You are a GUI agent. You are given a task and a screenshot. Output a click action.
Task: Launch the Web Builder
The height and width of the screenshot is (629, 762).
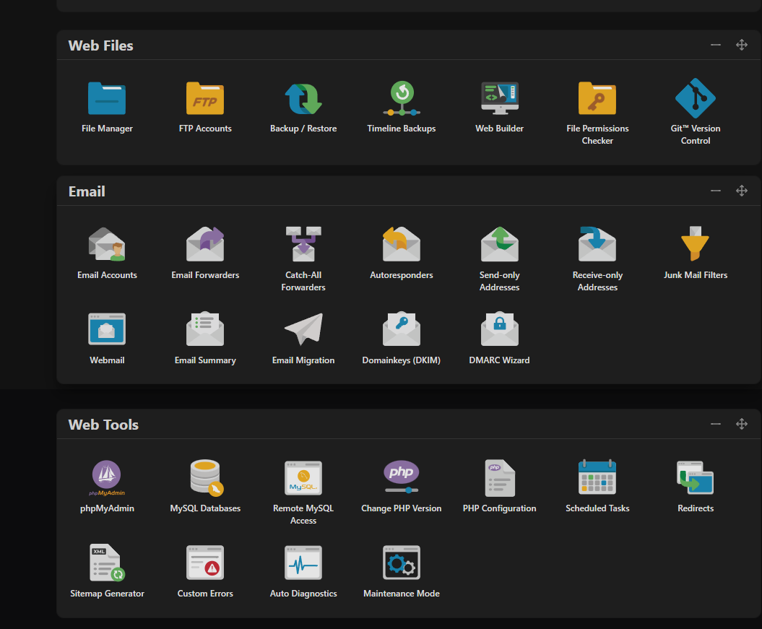[500, 99]
